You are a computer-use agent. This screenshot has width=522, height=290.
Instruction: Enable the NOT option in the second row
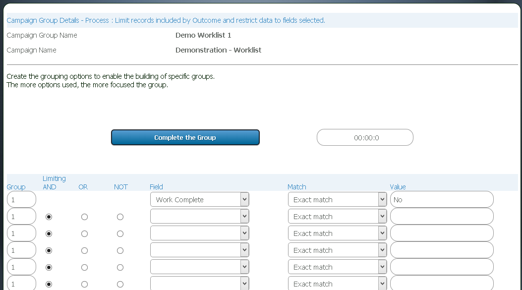pos(120,217)
